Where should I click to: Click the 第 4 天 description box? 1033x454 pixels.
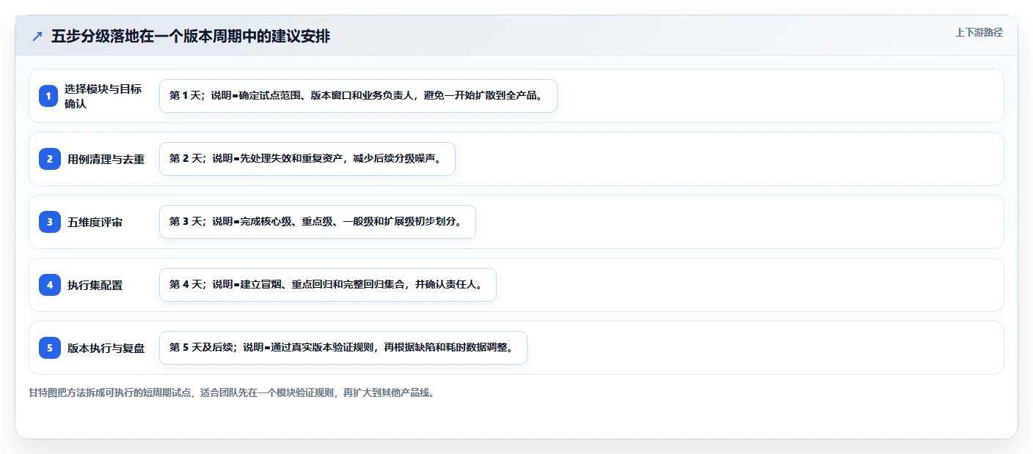[328, 285]
